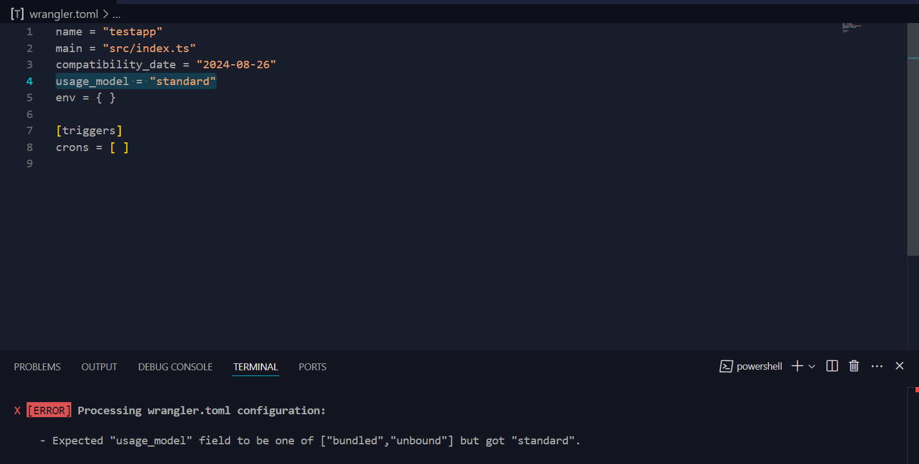Switch to the PROBLEMS tab
The width and height of the screenshot is (919, 464).
click(x=37, y=367)
